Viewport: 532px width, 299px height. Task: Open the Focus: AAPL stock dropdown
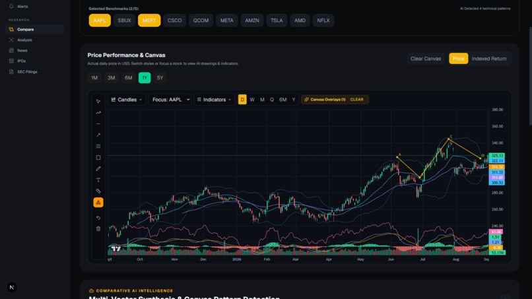point(170,100)
